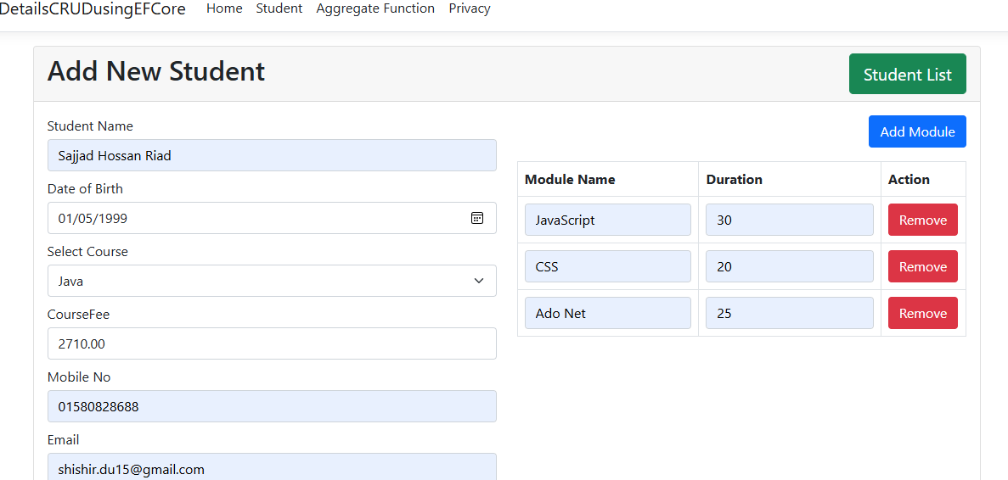The image size is (1008, 480).
Task: Remove the CSS module row
Action: pos(922,266)
